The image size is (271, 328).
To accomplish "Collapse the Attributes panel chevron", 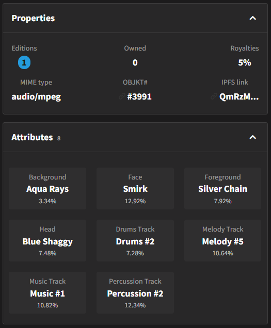I will click(x=253, y=137).
